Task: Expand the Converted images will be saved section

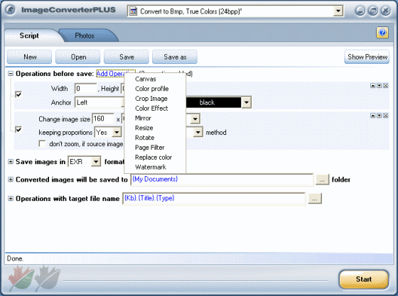Action: (x=11, y=180)
